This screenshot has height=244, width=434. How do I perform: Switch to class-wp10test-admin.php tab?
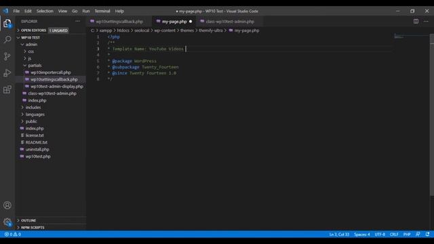[230, 21]
